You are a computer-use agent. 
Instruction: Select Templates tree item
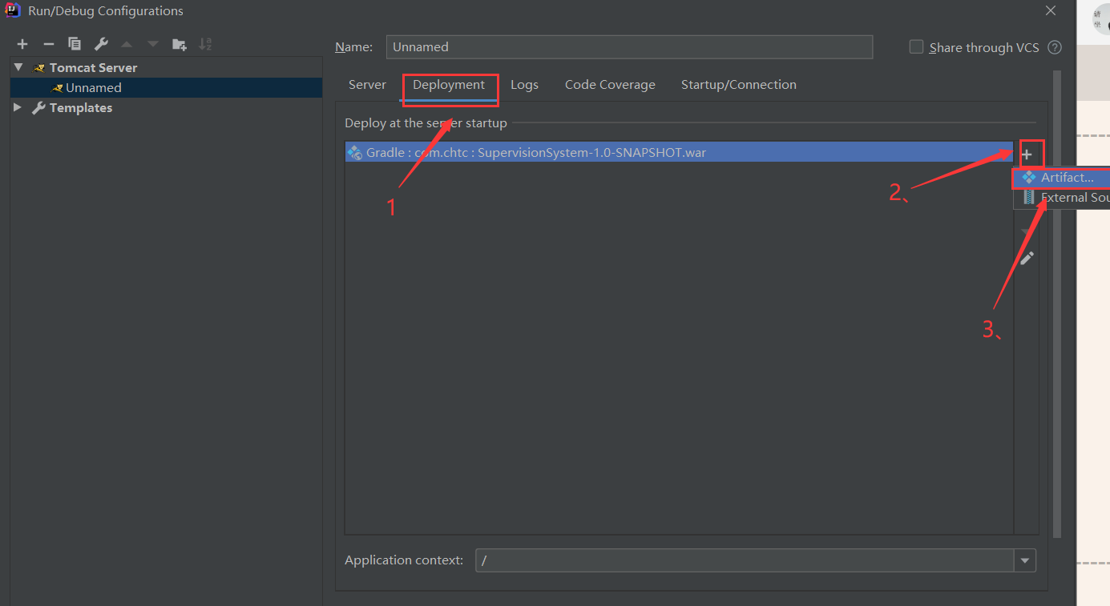(x=167, y=107)
